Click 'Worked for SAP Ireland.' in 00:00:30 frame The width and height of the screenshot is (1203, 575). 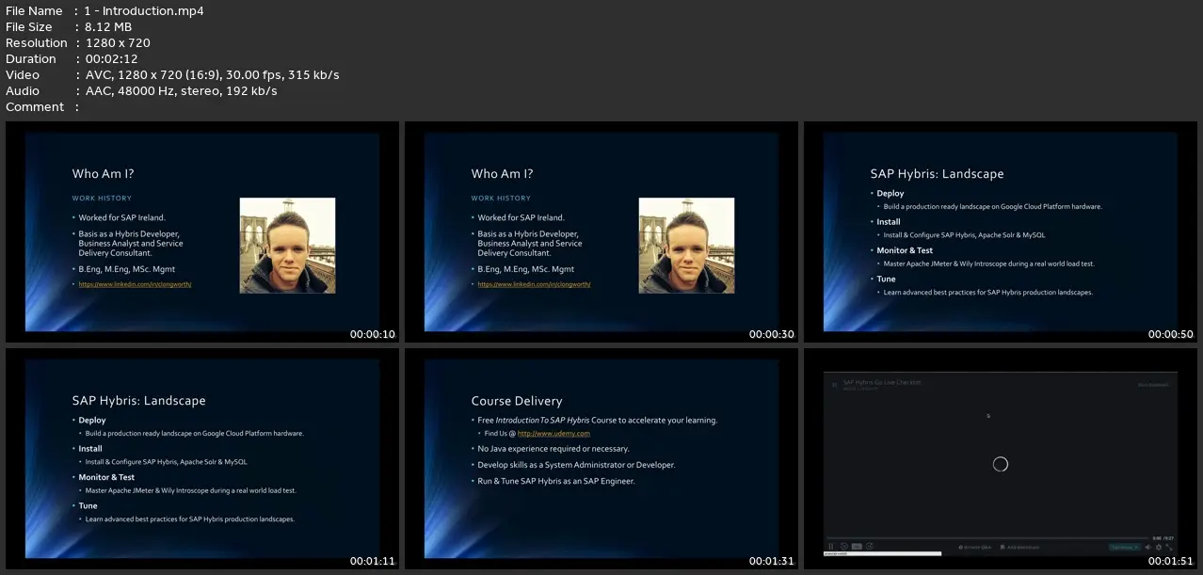[521, 217]
